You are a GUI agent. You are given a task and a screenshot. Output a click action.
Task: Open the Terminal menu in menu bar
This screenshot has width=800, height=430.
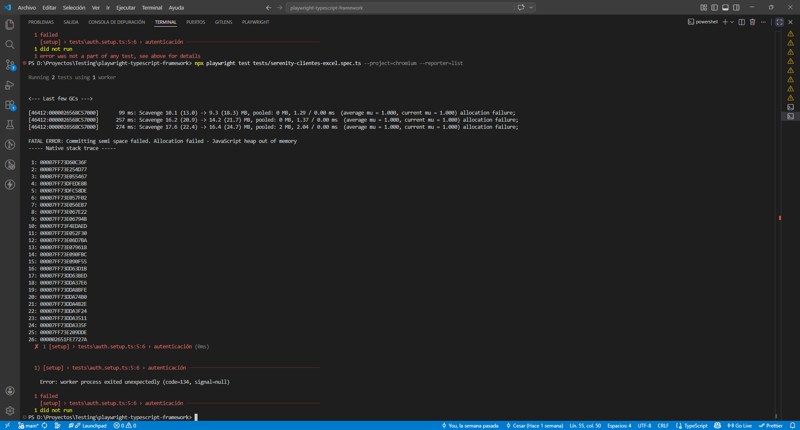(x=152, y=7)
